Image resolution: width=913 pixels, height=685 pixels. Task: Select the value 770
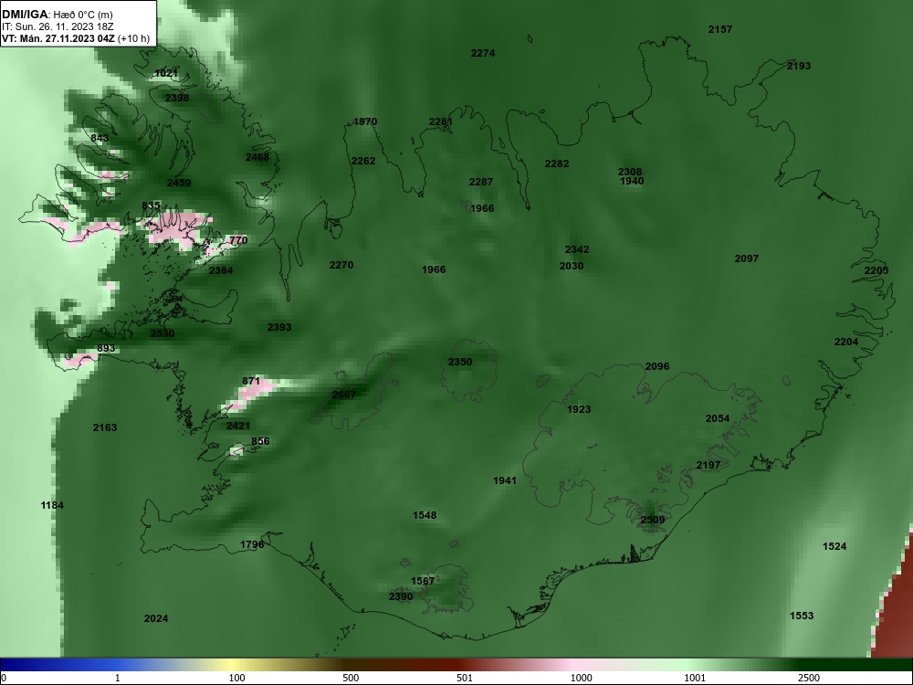coord(238,240)
